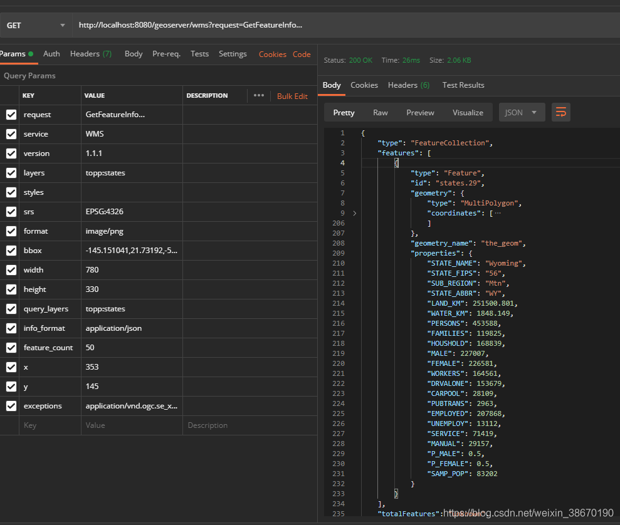Screen dimensions: 620x525
Task: Click the wrap lines icon button
Action: point(560,113)
